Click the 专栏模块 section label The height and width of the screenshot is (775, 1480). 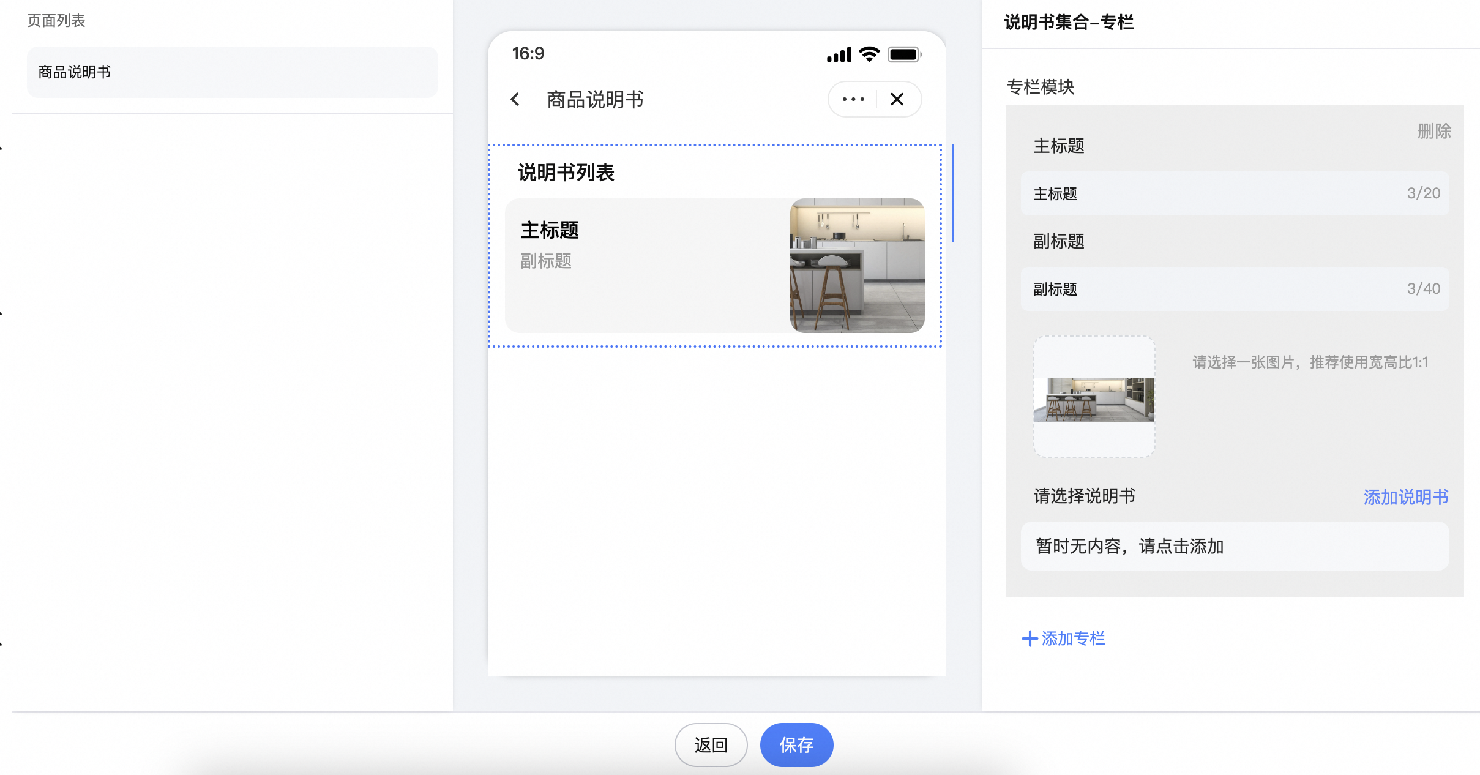tap(1041, 87)
